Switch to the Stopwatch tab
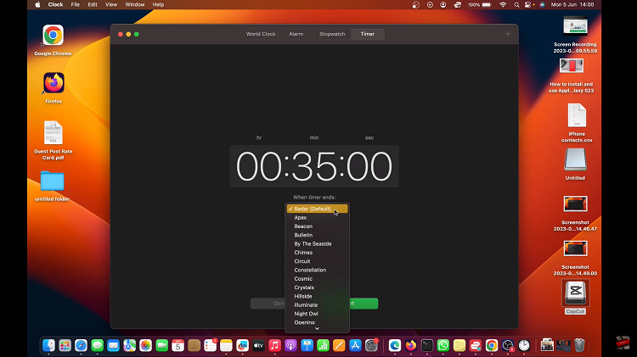 coord(332,34)
